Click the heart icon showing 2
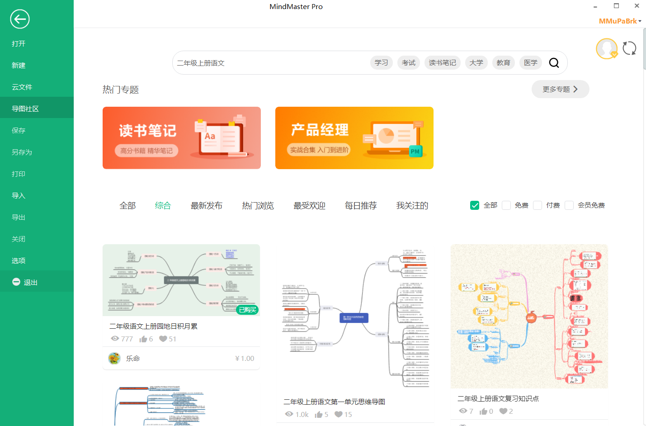Viewport: 646px width, 426px height. pos(504,411)
